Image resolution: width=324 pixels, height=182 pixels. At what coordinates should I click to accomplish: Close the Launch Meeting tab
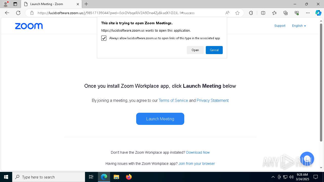pos(78,4)
